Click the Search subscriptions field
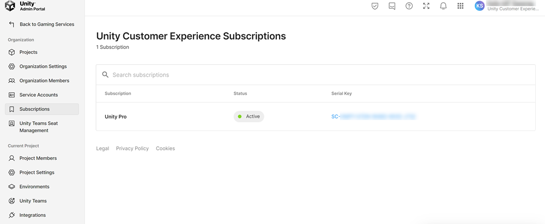Image resolution: width=545 pixels, height=224 pixels. [316, 75]
